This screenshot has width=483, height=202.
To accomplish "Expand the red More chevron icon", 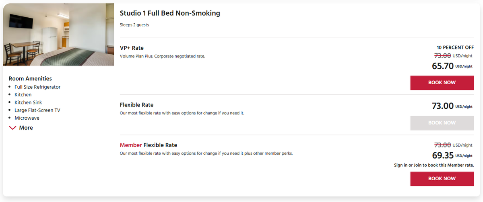I will coord(13,128).
